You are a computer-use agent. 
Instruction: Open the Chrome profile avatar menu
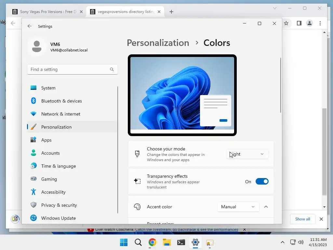[x=310, y=23]
